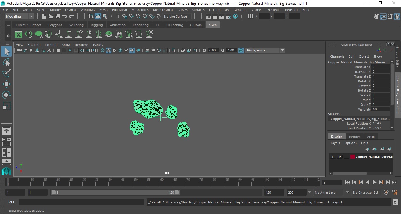
Task: Select by hierarchy mode icon
Action: click(x=91, y=16)
